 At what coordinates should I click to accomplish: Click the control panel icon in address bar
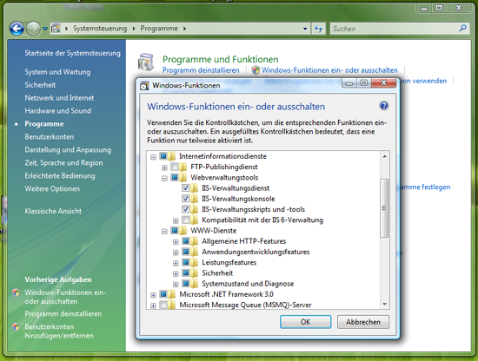(56, 29)
